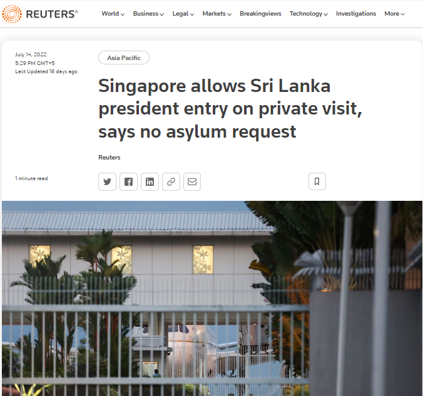This screenshot has width=423, height=396.
Task: Open the More menu
Action: pyautogui.click(x=394, y=14)
